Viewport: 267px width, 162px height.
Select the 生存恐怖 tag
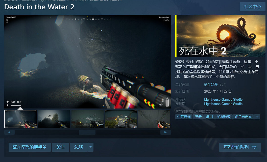point(184,117)
